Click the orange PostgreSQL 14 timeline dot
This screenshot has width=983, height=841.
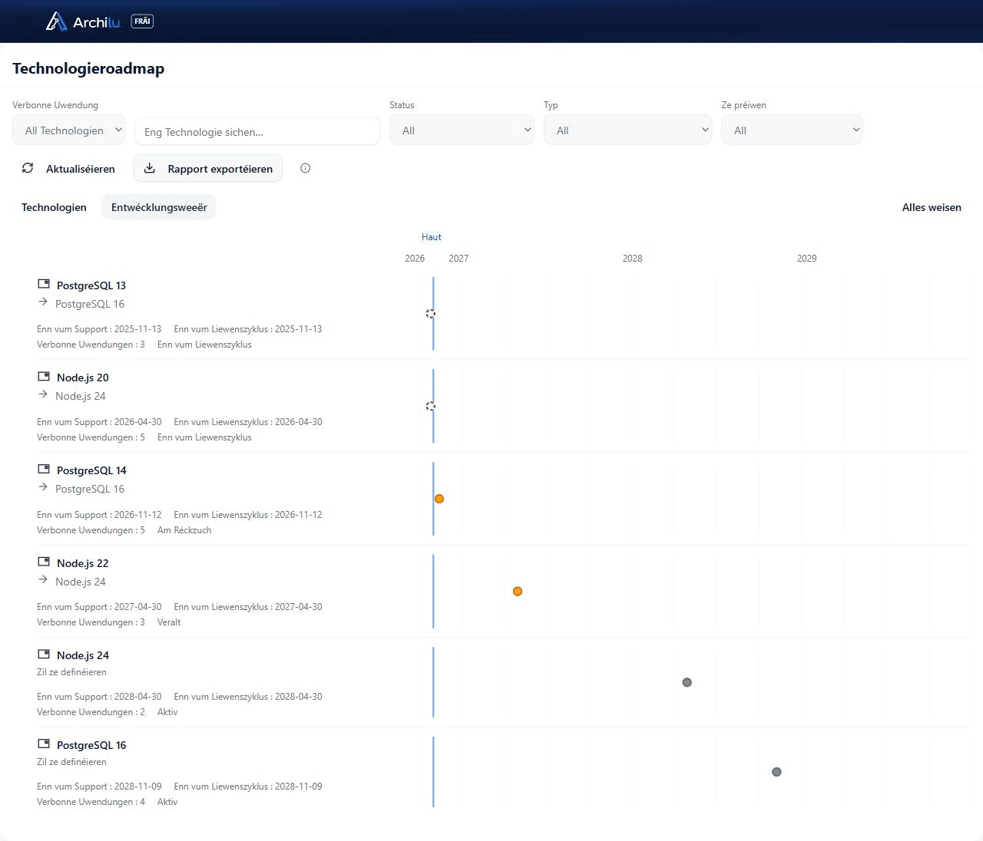(439, 499)
